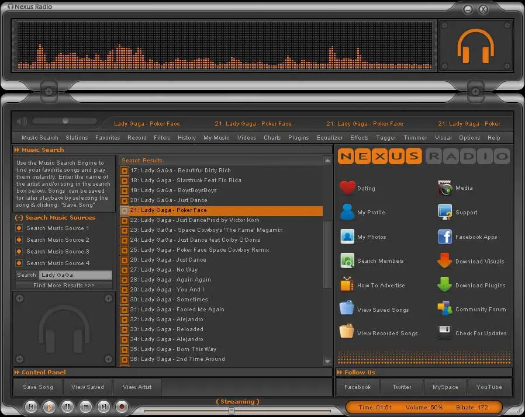The height and width of the screenshot is (417, 525).
Task: Collapse the Music Search panel header
Action: click(17, 150)
